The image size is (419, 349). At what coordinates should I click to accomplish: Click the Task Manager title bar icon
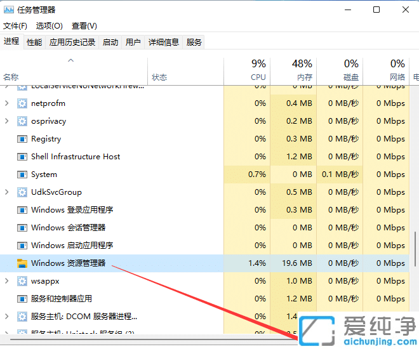coord(8,10)
